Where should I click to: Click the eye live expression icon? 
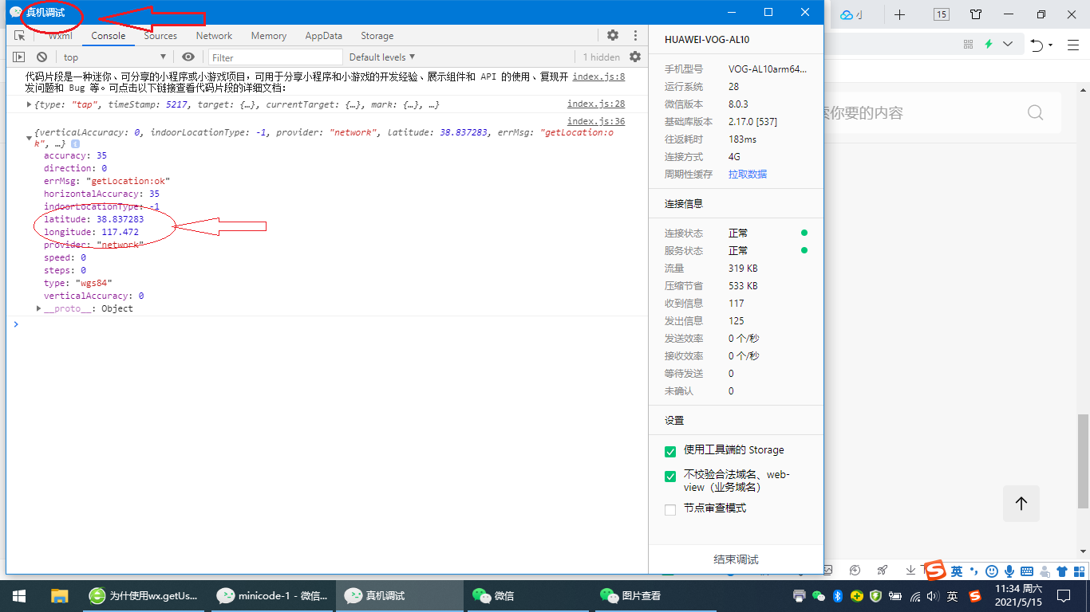(188, 57)
